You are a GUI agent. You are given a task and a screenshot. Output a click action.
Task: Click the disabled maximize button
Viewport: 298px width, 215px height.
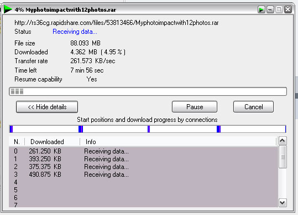coord(279,9)
